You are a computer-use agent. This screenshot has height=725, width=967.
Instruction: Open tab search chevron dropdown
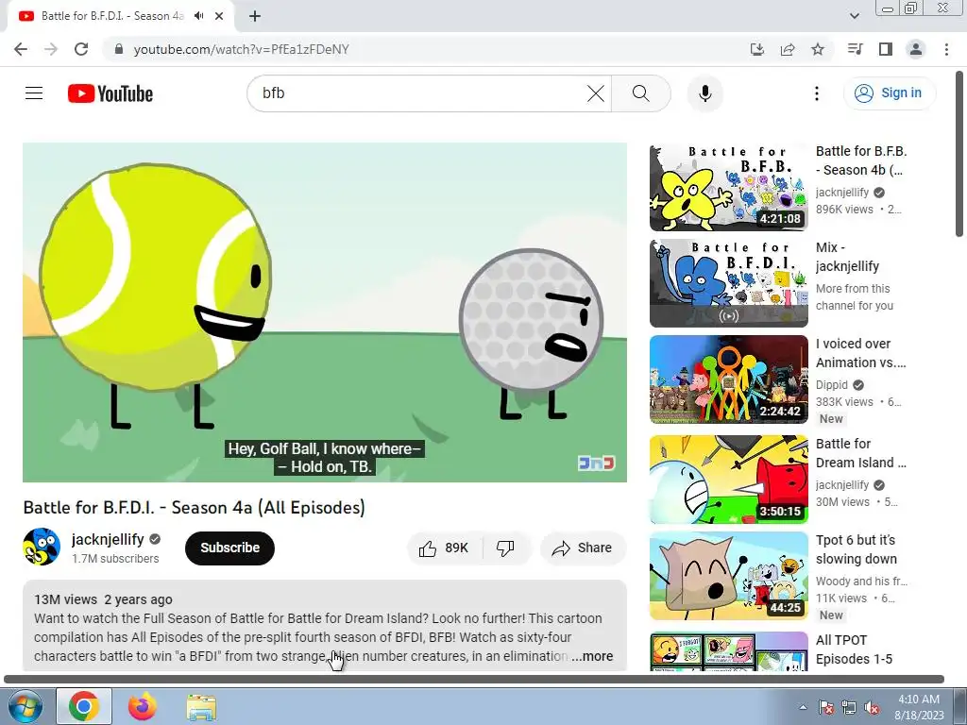854,16
